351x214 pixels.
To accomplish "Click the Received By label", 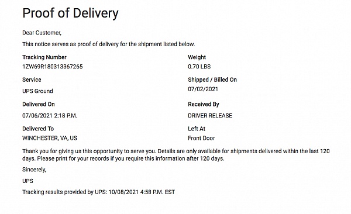I will coord(204,104).
